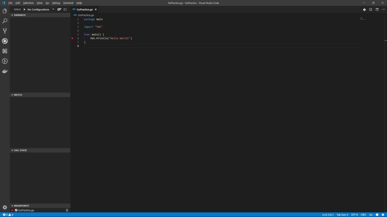Click line number 6 badge in Breakpoints
387x217 pixels.
point(67,210)
